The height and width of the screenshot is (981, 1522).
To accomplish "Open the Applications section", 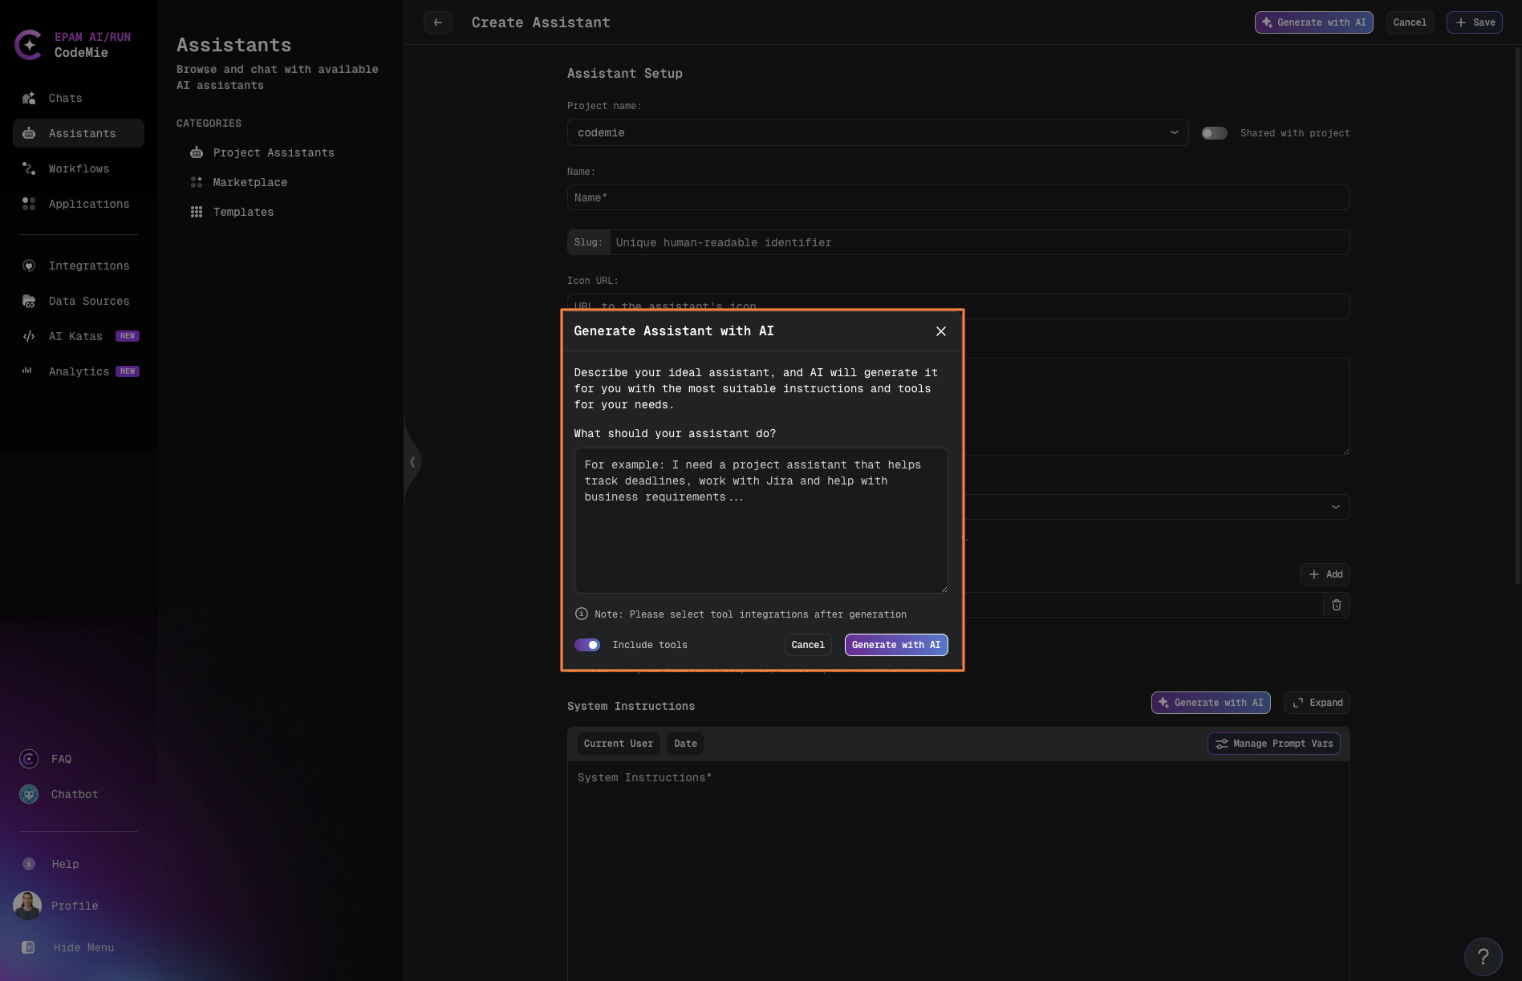I will point(88,204).
